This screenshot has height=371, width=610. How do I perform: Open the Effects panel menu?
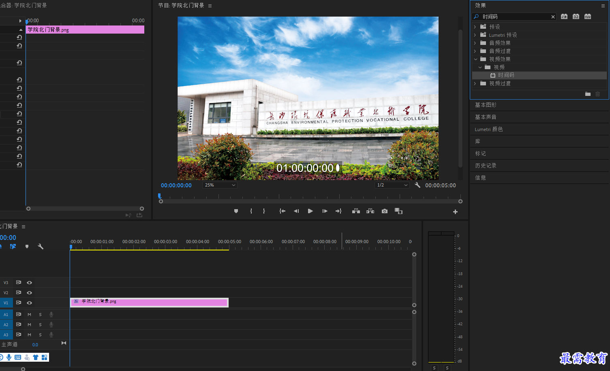pos(603,6)
